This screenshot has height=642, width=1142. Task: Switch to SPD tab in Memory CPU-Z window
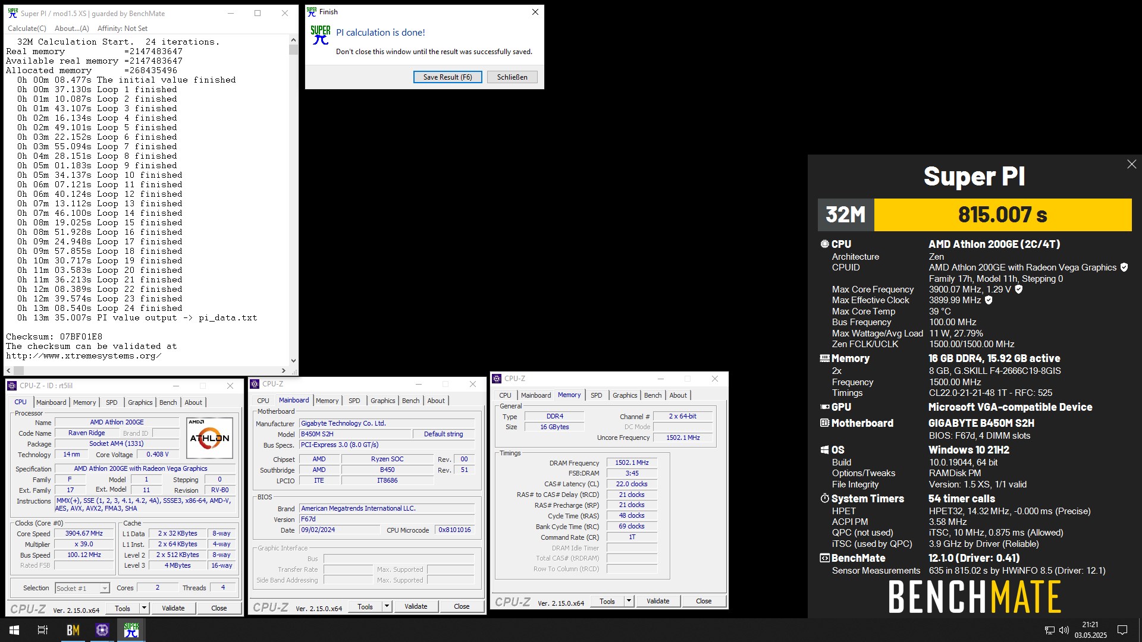click(596, 395)
